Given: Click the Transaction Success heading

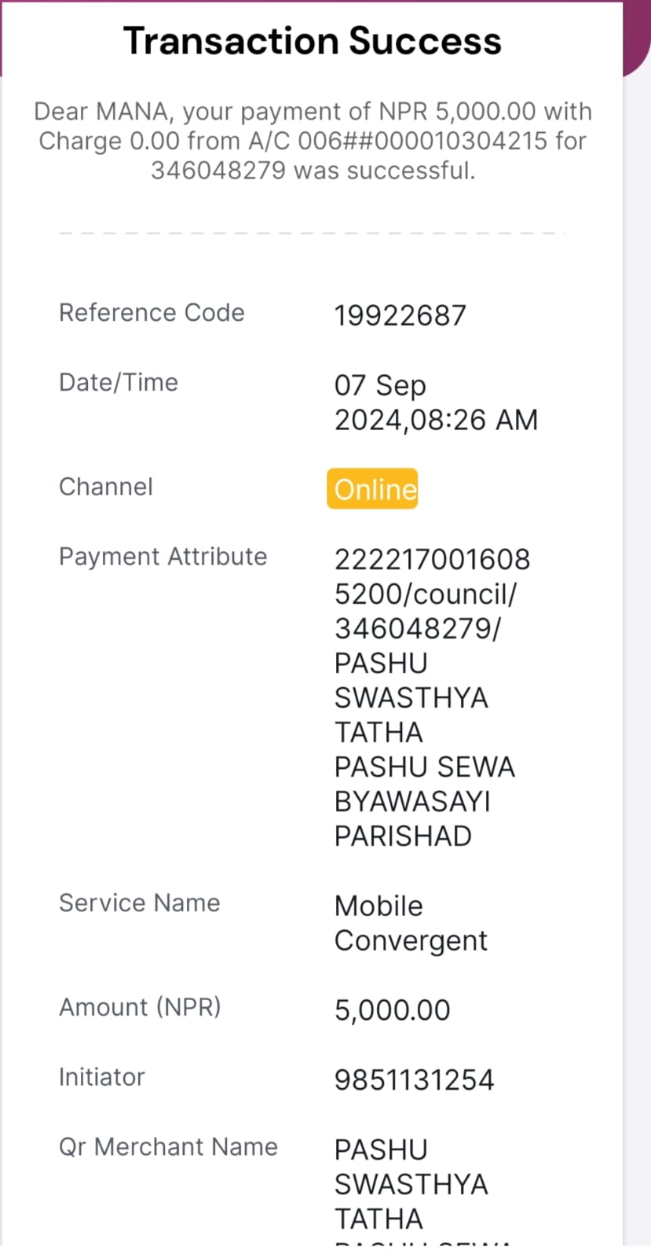Looking at the screenshot, I should pyautogui.click(x=312, y=41).
